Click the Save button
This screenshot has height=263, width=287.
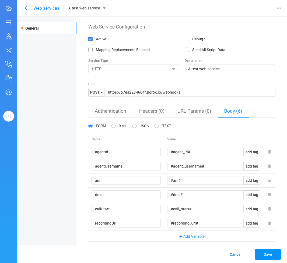(x=268, y=254)
